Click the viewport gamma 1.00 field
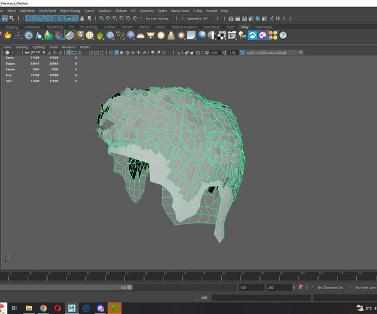Viewport: 377px width, 314px height. pyautogui.click(x=232, y=53)
